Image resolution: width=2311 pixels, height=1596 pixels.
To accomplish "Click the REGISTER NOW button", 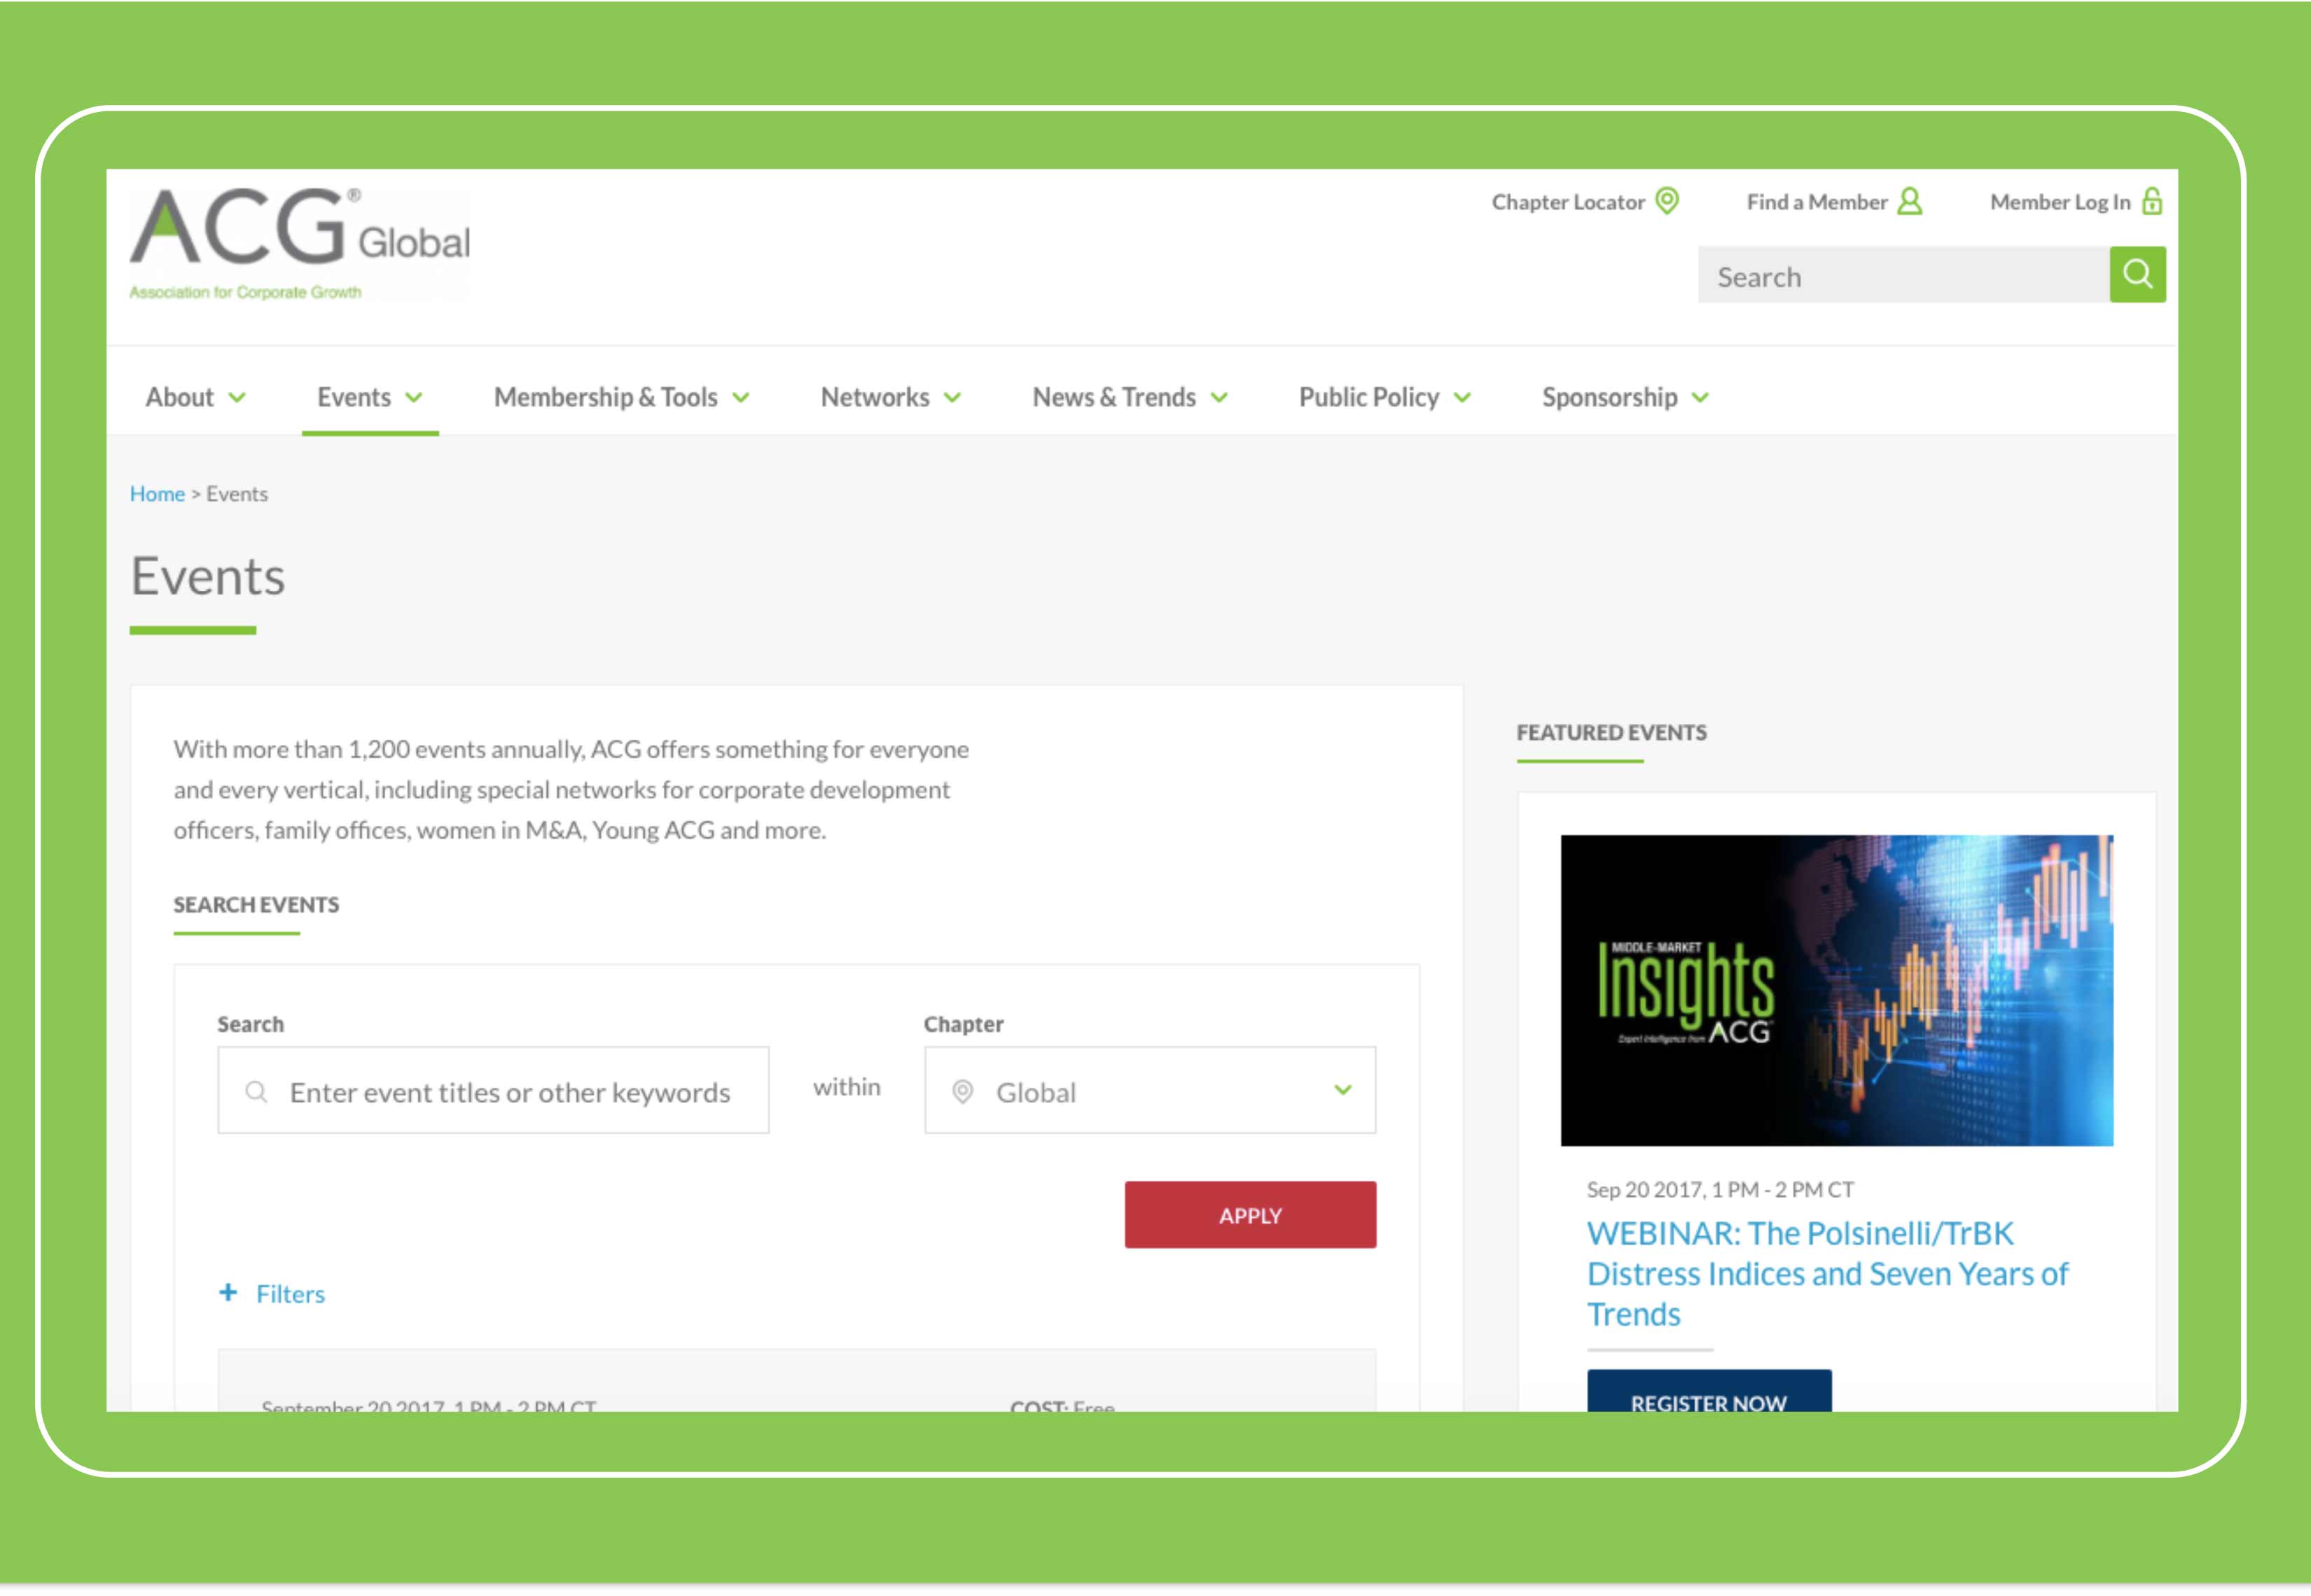I will [x=1709, y=1392].
